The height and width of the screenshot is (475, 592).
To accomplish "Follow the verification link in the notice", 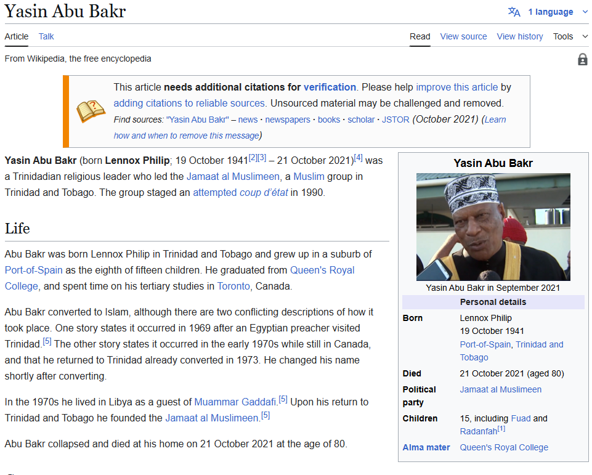I will 330,87.
